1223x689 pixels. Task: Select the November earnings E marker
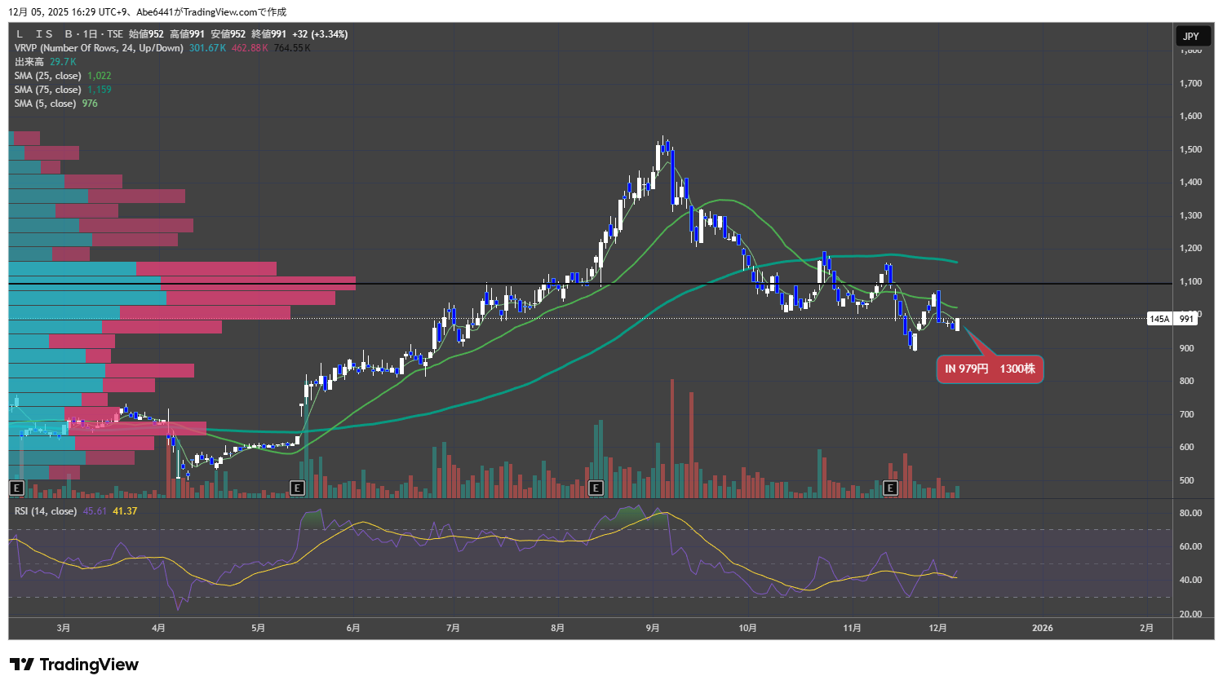pos(890,488)
